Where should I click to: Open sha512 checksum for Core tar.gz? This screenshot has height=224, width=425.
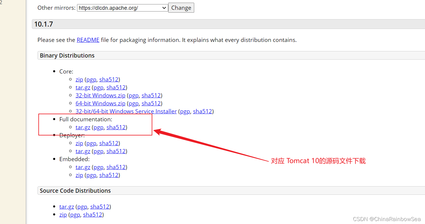pyautogui.click(x=116, y=87)
